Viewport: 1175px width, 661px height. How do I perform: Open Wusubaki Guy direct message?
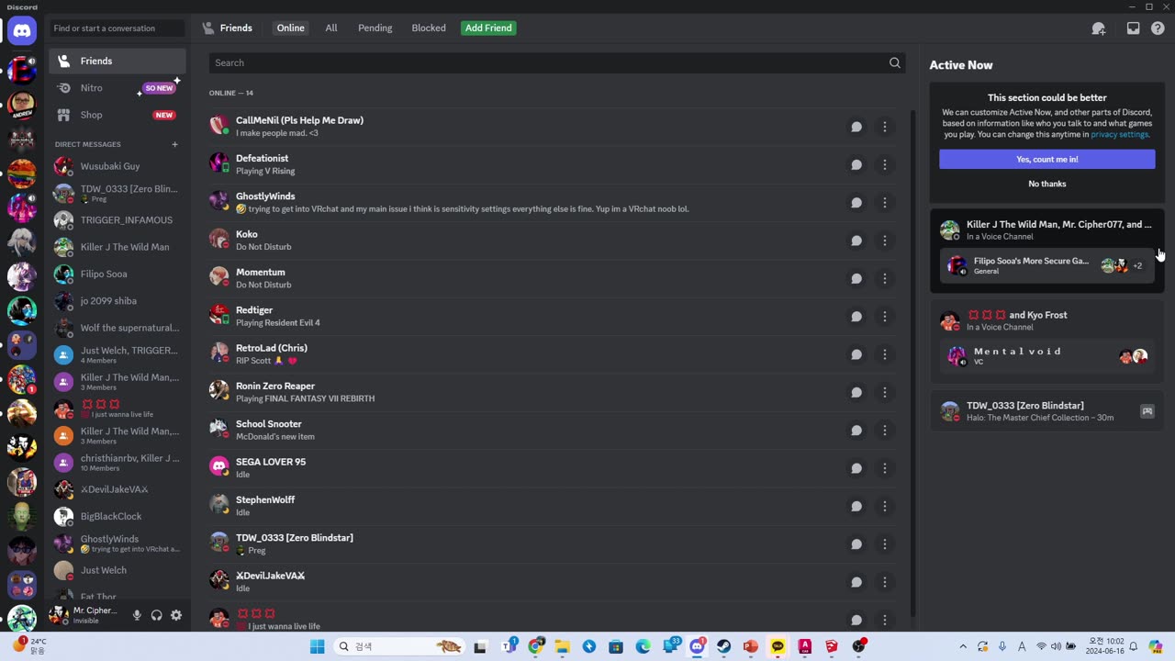(117, 166)
